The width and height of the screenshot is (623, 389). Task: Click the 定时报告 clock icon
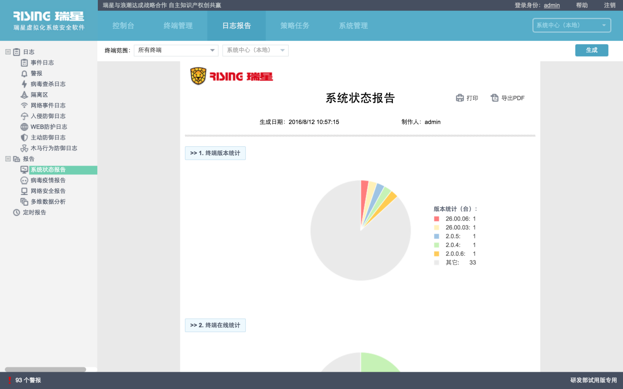click(x=16, y=213)
